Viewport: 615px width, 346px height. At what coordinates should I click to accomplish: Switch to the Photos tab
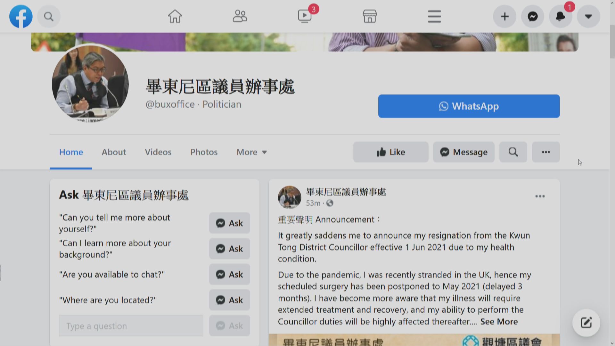pyautogui.click(x=204, y=152)
